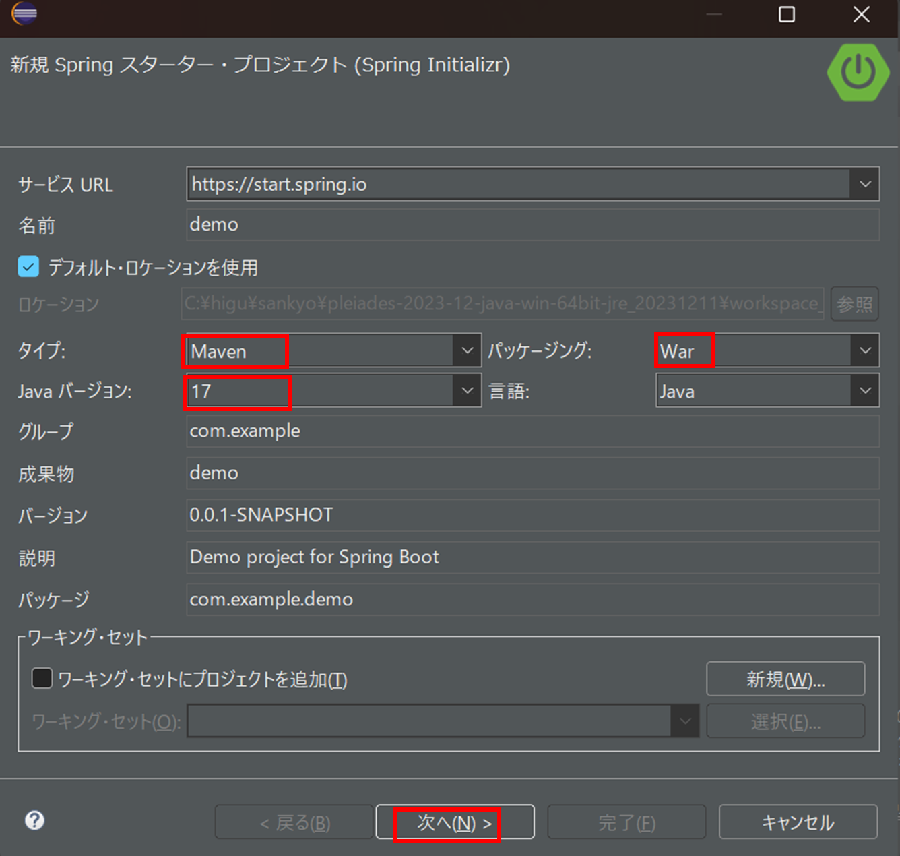Image resolution: width=900 pixels, height=856 pixels.
Task: Expand the タイプ dropdown showing Maven
Action: [x=467, y=350]
